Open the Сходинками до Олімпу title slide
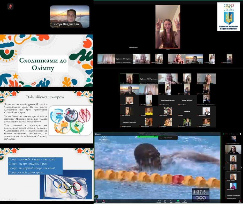Image resolution: width=243 pixels, height=204 pixels. tap(46, 61)
